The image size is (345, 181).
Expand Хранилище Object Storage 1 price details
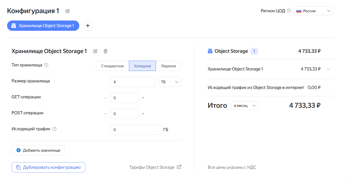click(x=328, y=69)
